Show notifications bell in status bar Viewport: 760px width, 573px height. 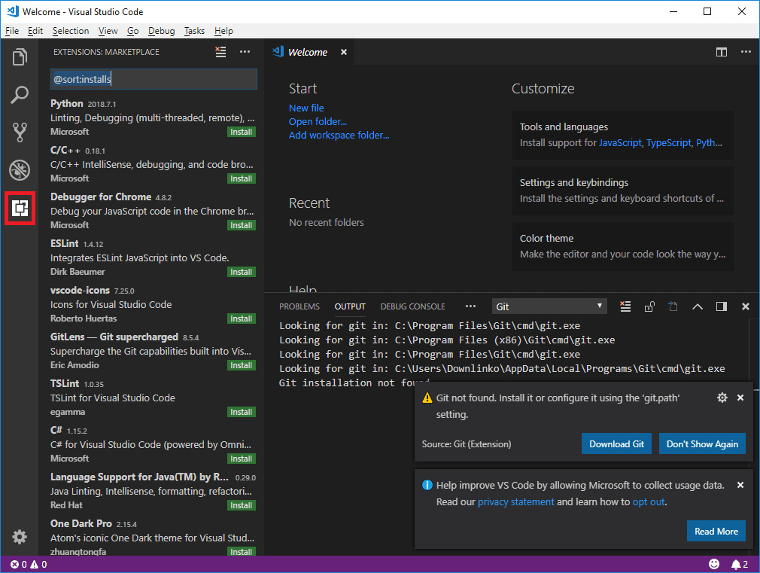click(739, 564)
